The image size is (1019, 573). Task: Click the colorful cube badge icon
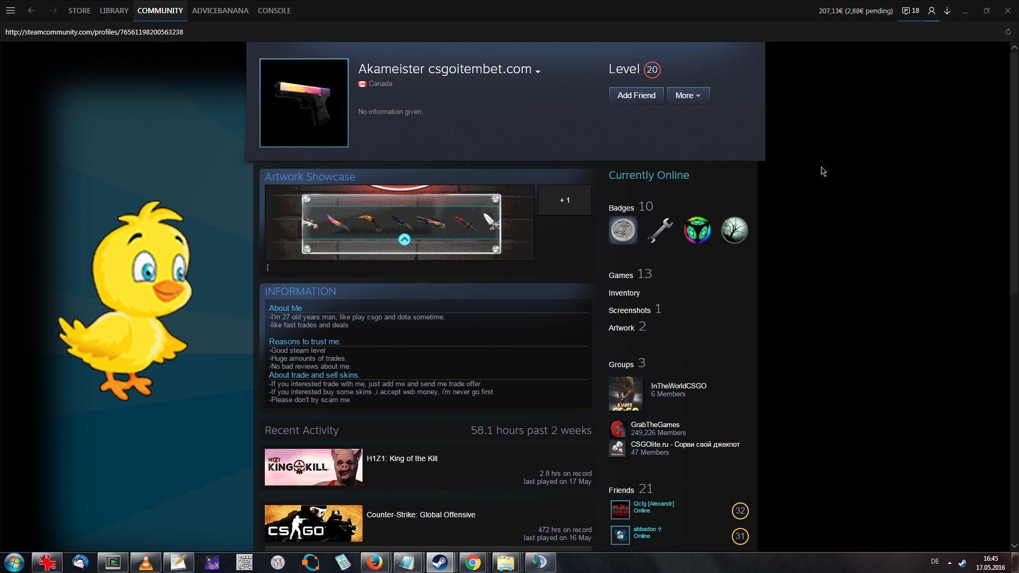pyautogui.click(x=697, y=230)
